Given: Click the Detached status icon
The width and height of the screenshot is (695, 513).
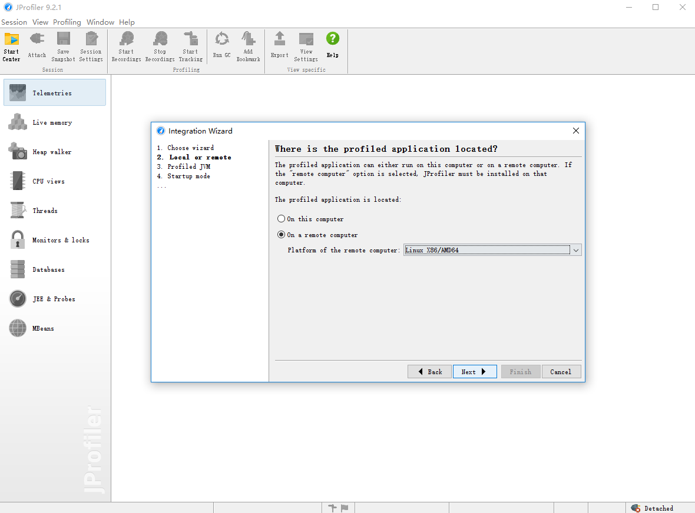Looking at the screenshot, I should click(636, 508).
